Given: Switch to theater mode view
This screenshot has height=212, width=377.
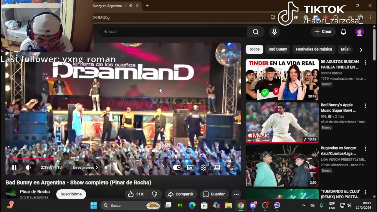Looking at the screenshot, I should click(x=217, y=168).
